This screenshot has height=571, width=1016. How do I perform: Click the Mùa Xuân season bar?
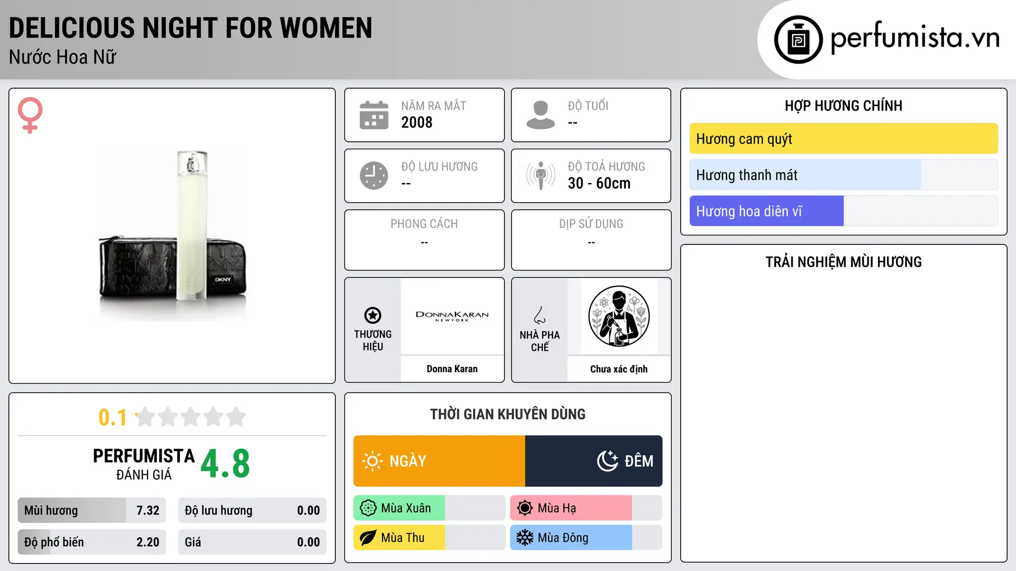pyautogui.click(x=429, y=508)
